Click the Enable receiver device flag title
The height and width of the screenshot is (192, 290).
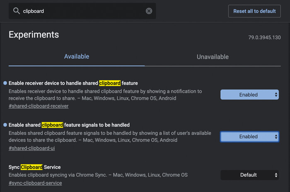tap(73, 83)
